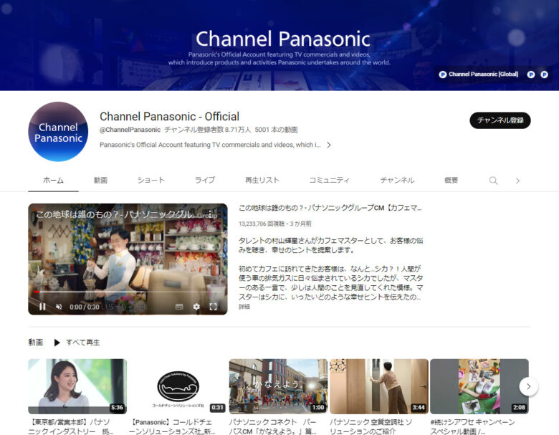Open Channel Panasonic [Global] banner link
This screenshot has width=559, height=435.
[x=478, y=74]
